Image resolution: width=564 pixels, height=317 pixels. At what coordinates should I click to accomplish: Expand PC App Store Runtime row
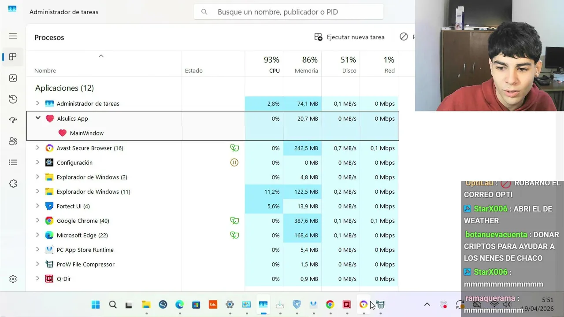(37, 250)
